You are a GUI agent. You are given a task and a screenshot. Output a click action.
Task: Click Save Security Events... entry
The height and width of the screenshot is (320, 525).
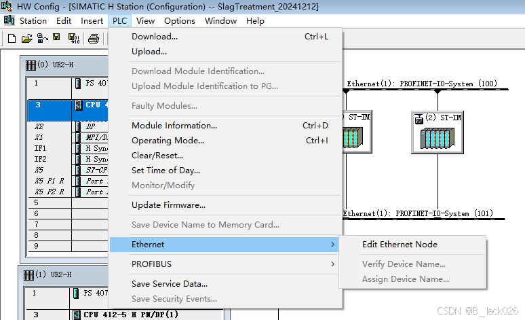[225, 299]
